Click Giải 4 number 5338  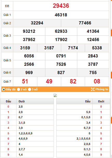[x=97, y=48]
